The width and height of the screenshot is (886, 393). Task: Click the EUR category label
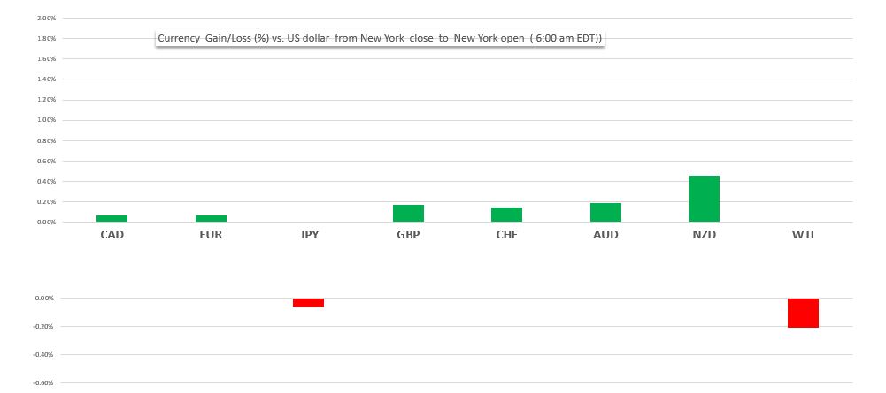pyautogui.click(x=211, y=235)
